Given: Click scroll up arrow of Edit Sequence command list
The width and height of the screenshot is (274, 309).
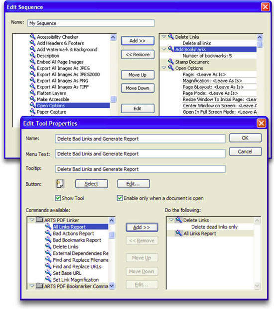Looking at the screenshot, I should [113, 37].
